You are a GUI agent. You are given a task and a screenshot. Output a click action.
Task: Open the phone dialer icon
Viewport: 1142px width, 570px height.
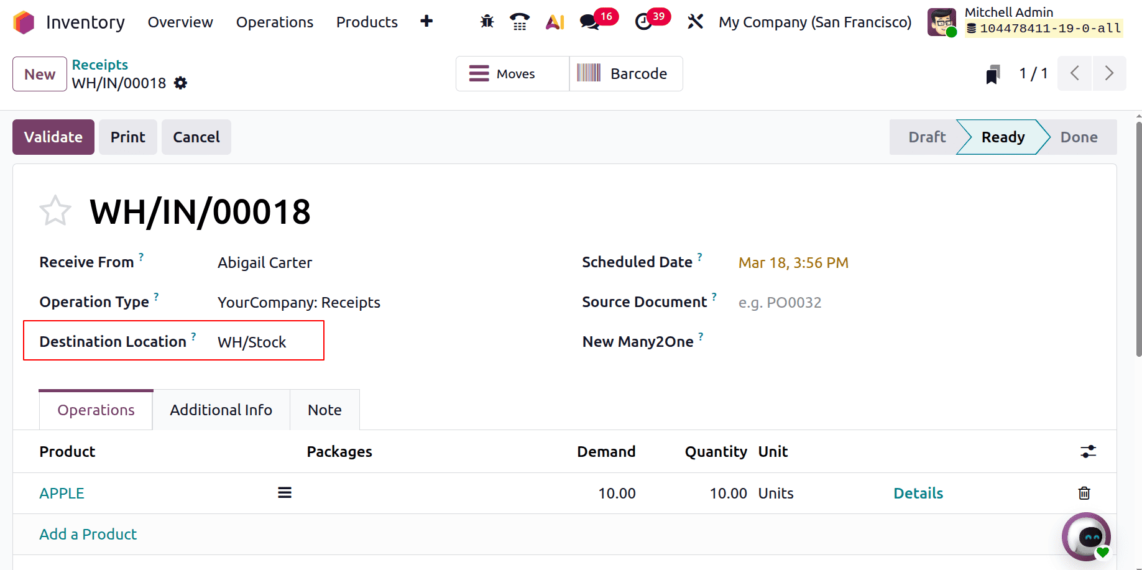coord(520,21)
